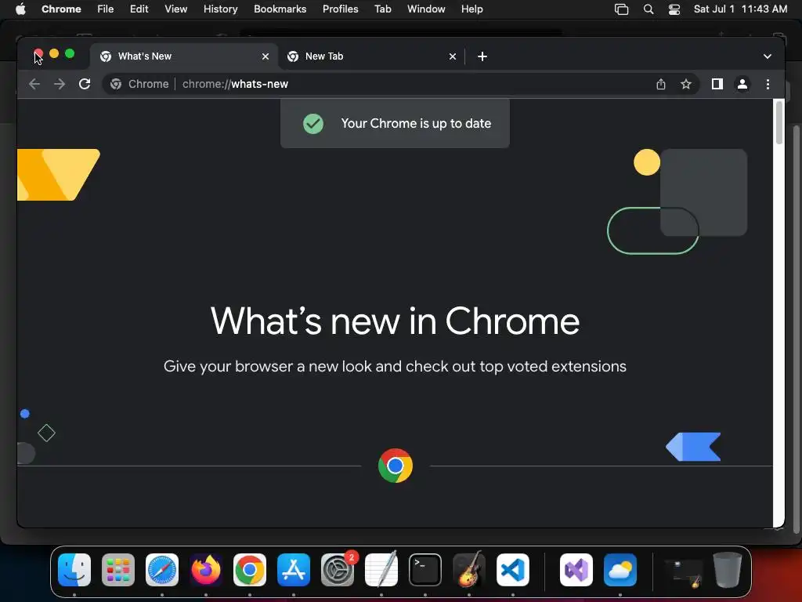802x602 pixels.
Task: Click the Chrome site info chip
Action: pyautogui.click(x=139, y=84)
